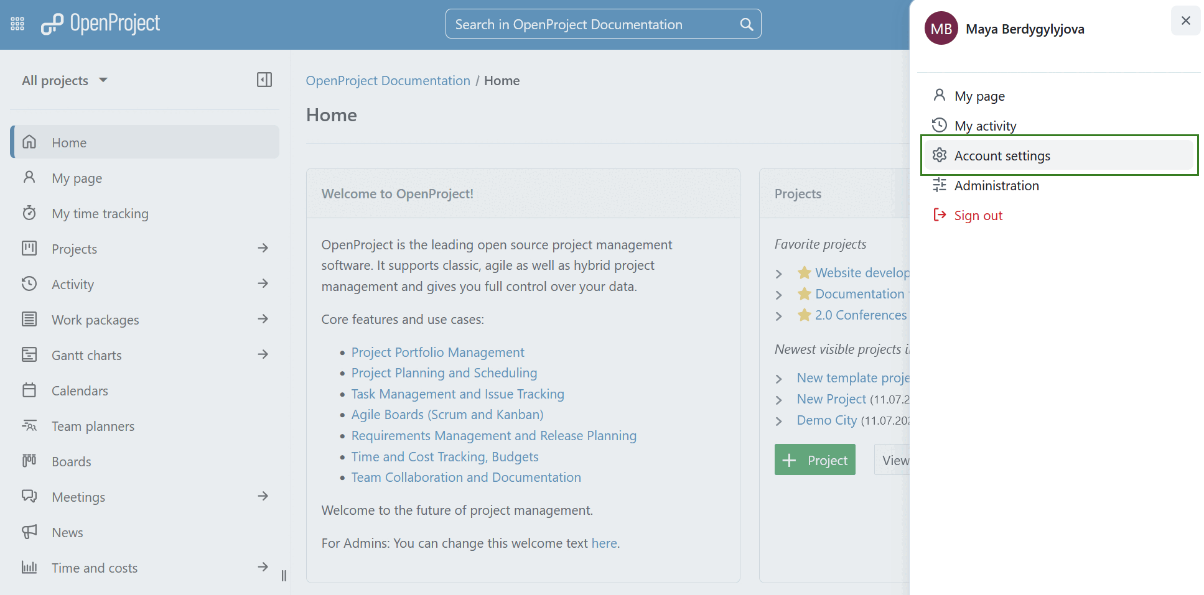Open the Agile Boards link
The width and height of the screenshot is (1204, 595).
[447, 414]
